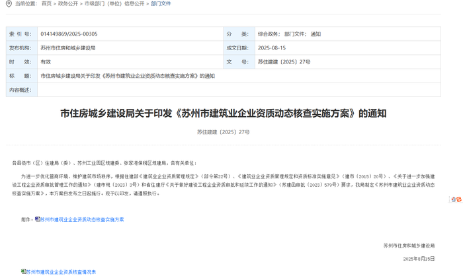Screen dimensions: 463x276
Task: Click the document number below the main heading
Action: [223, 132]
